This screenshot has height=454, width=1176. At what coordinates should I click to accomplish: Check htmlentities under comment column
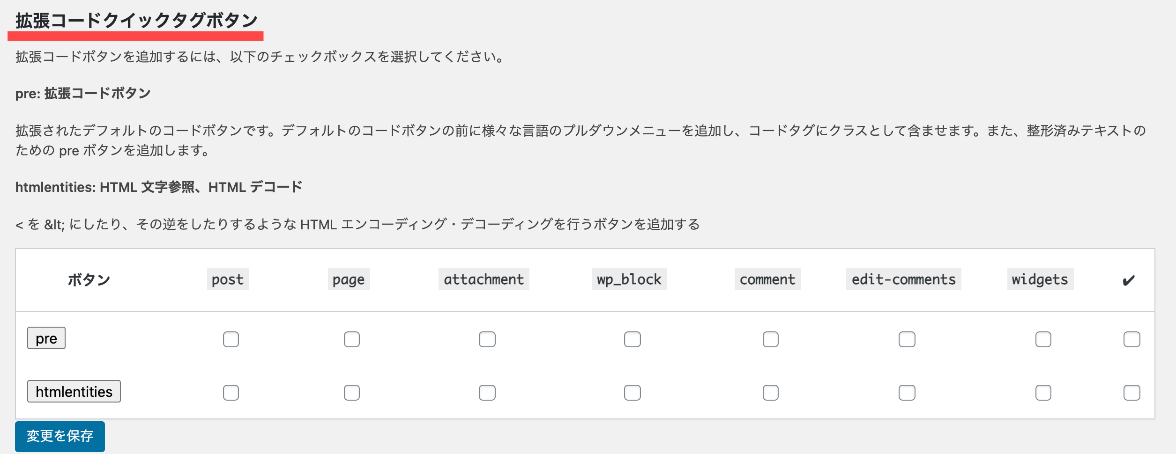770,393
